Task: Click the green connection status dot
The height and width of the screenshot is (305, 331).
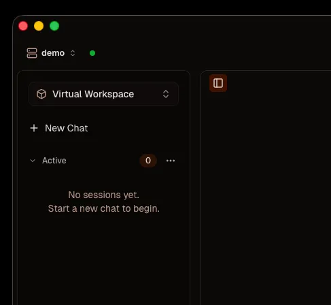Action: point(92,53)
